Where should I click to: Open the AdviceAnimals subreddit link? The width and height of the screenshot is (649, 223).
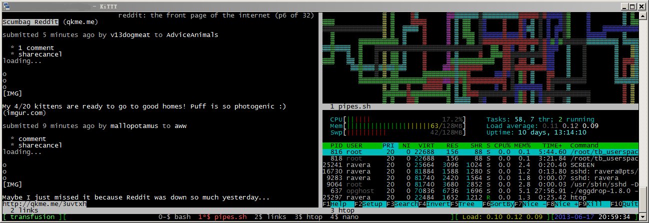pyautogui.click(x=192, y=35)
